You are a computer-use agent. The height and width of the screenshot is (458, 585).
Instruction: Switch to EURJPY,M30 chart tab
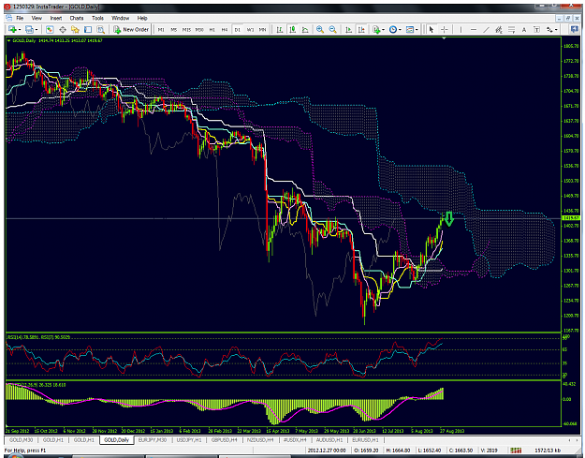pos(153,440)
